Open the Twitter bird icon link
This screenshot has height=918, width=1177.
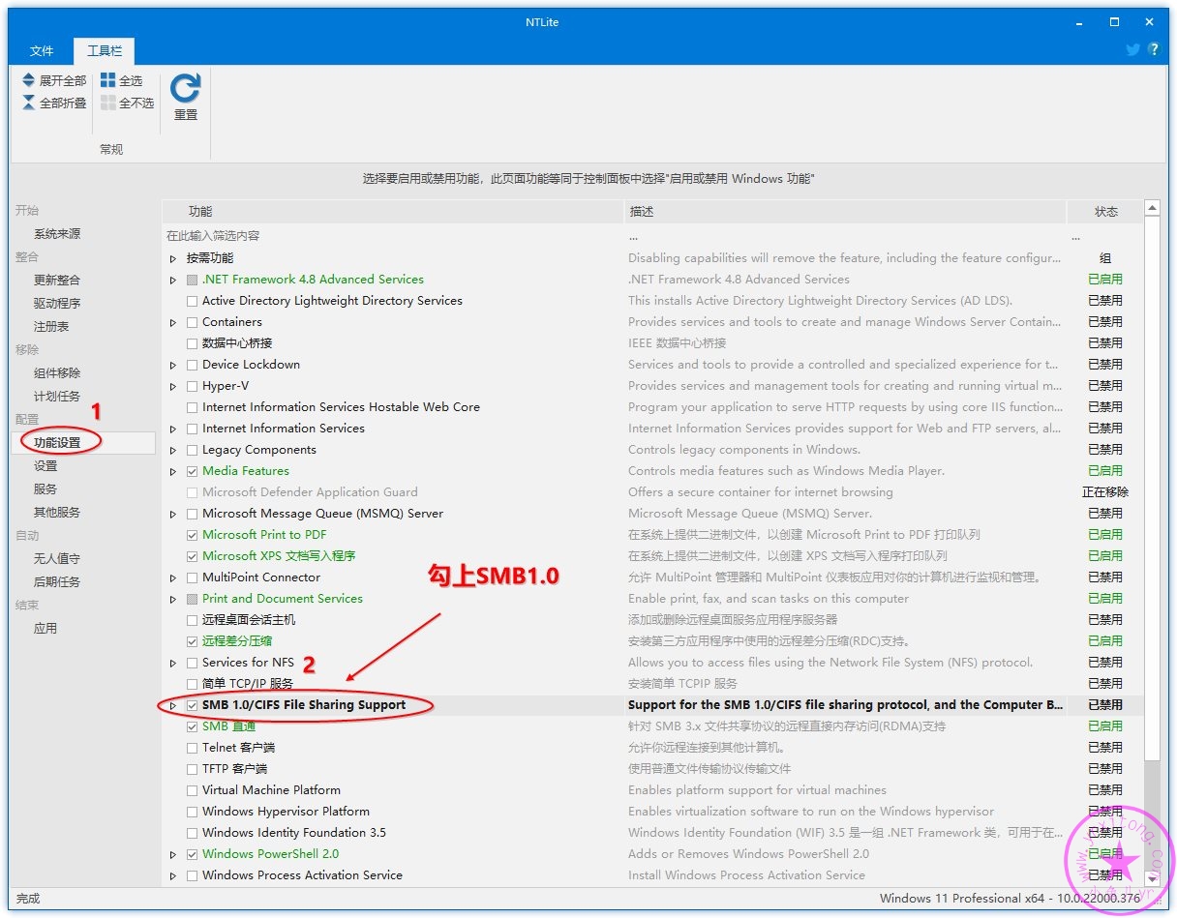pyautogui.click(x=1132, y=49)
